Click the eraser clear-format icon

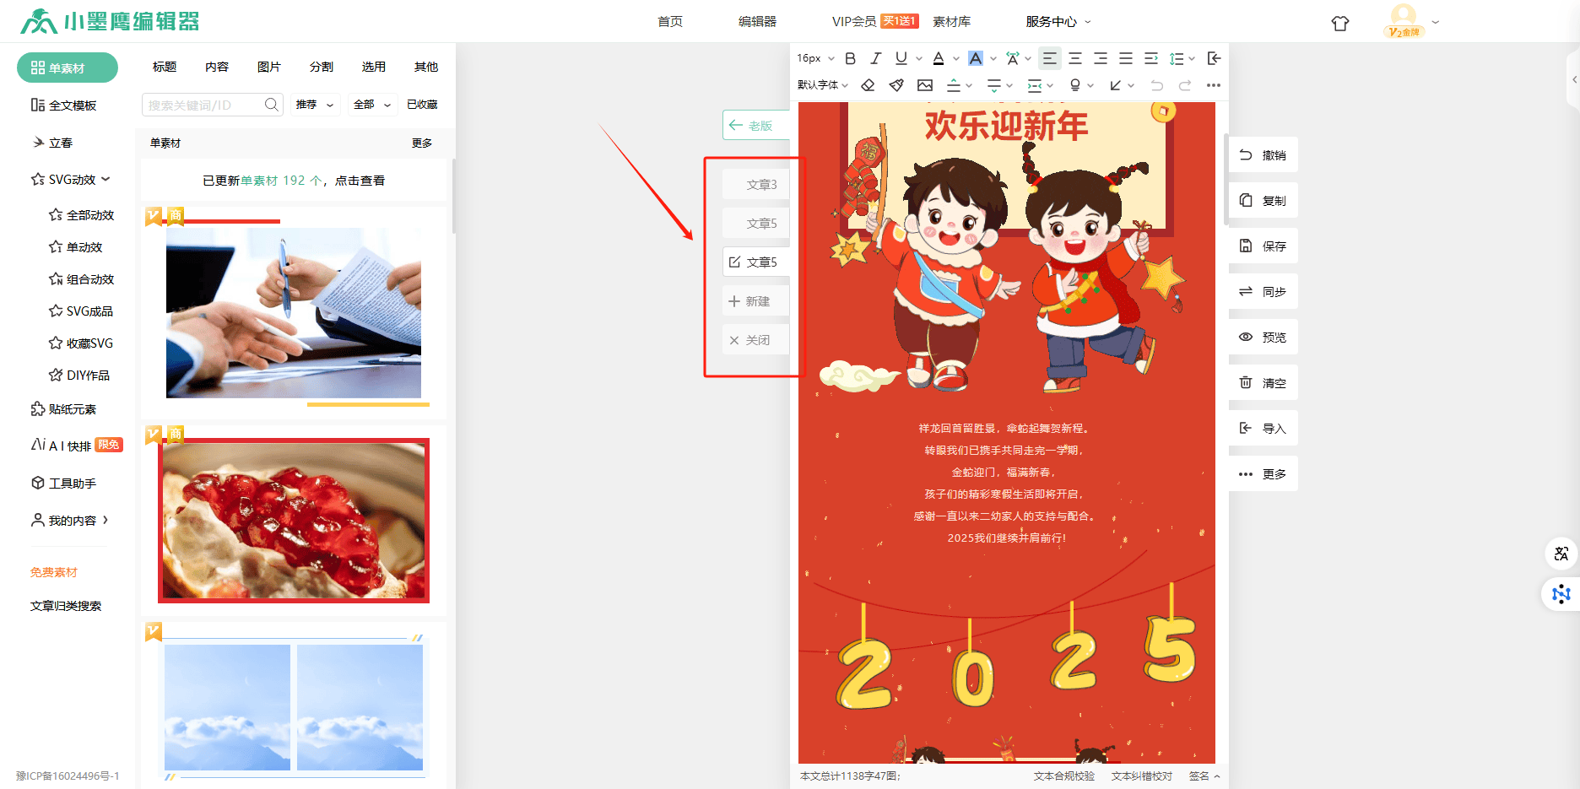point(868,85)
